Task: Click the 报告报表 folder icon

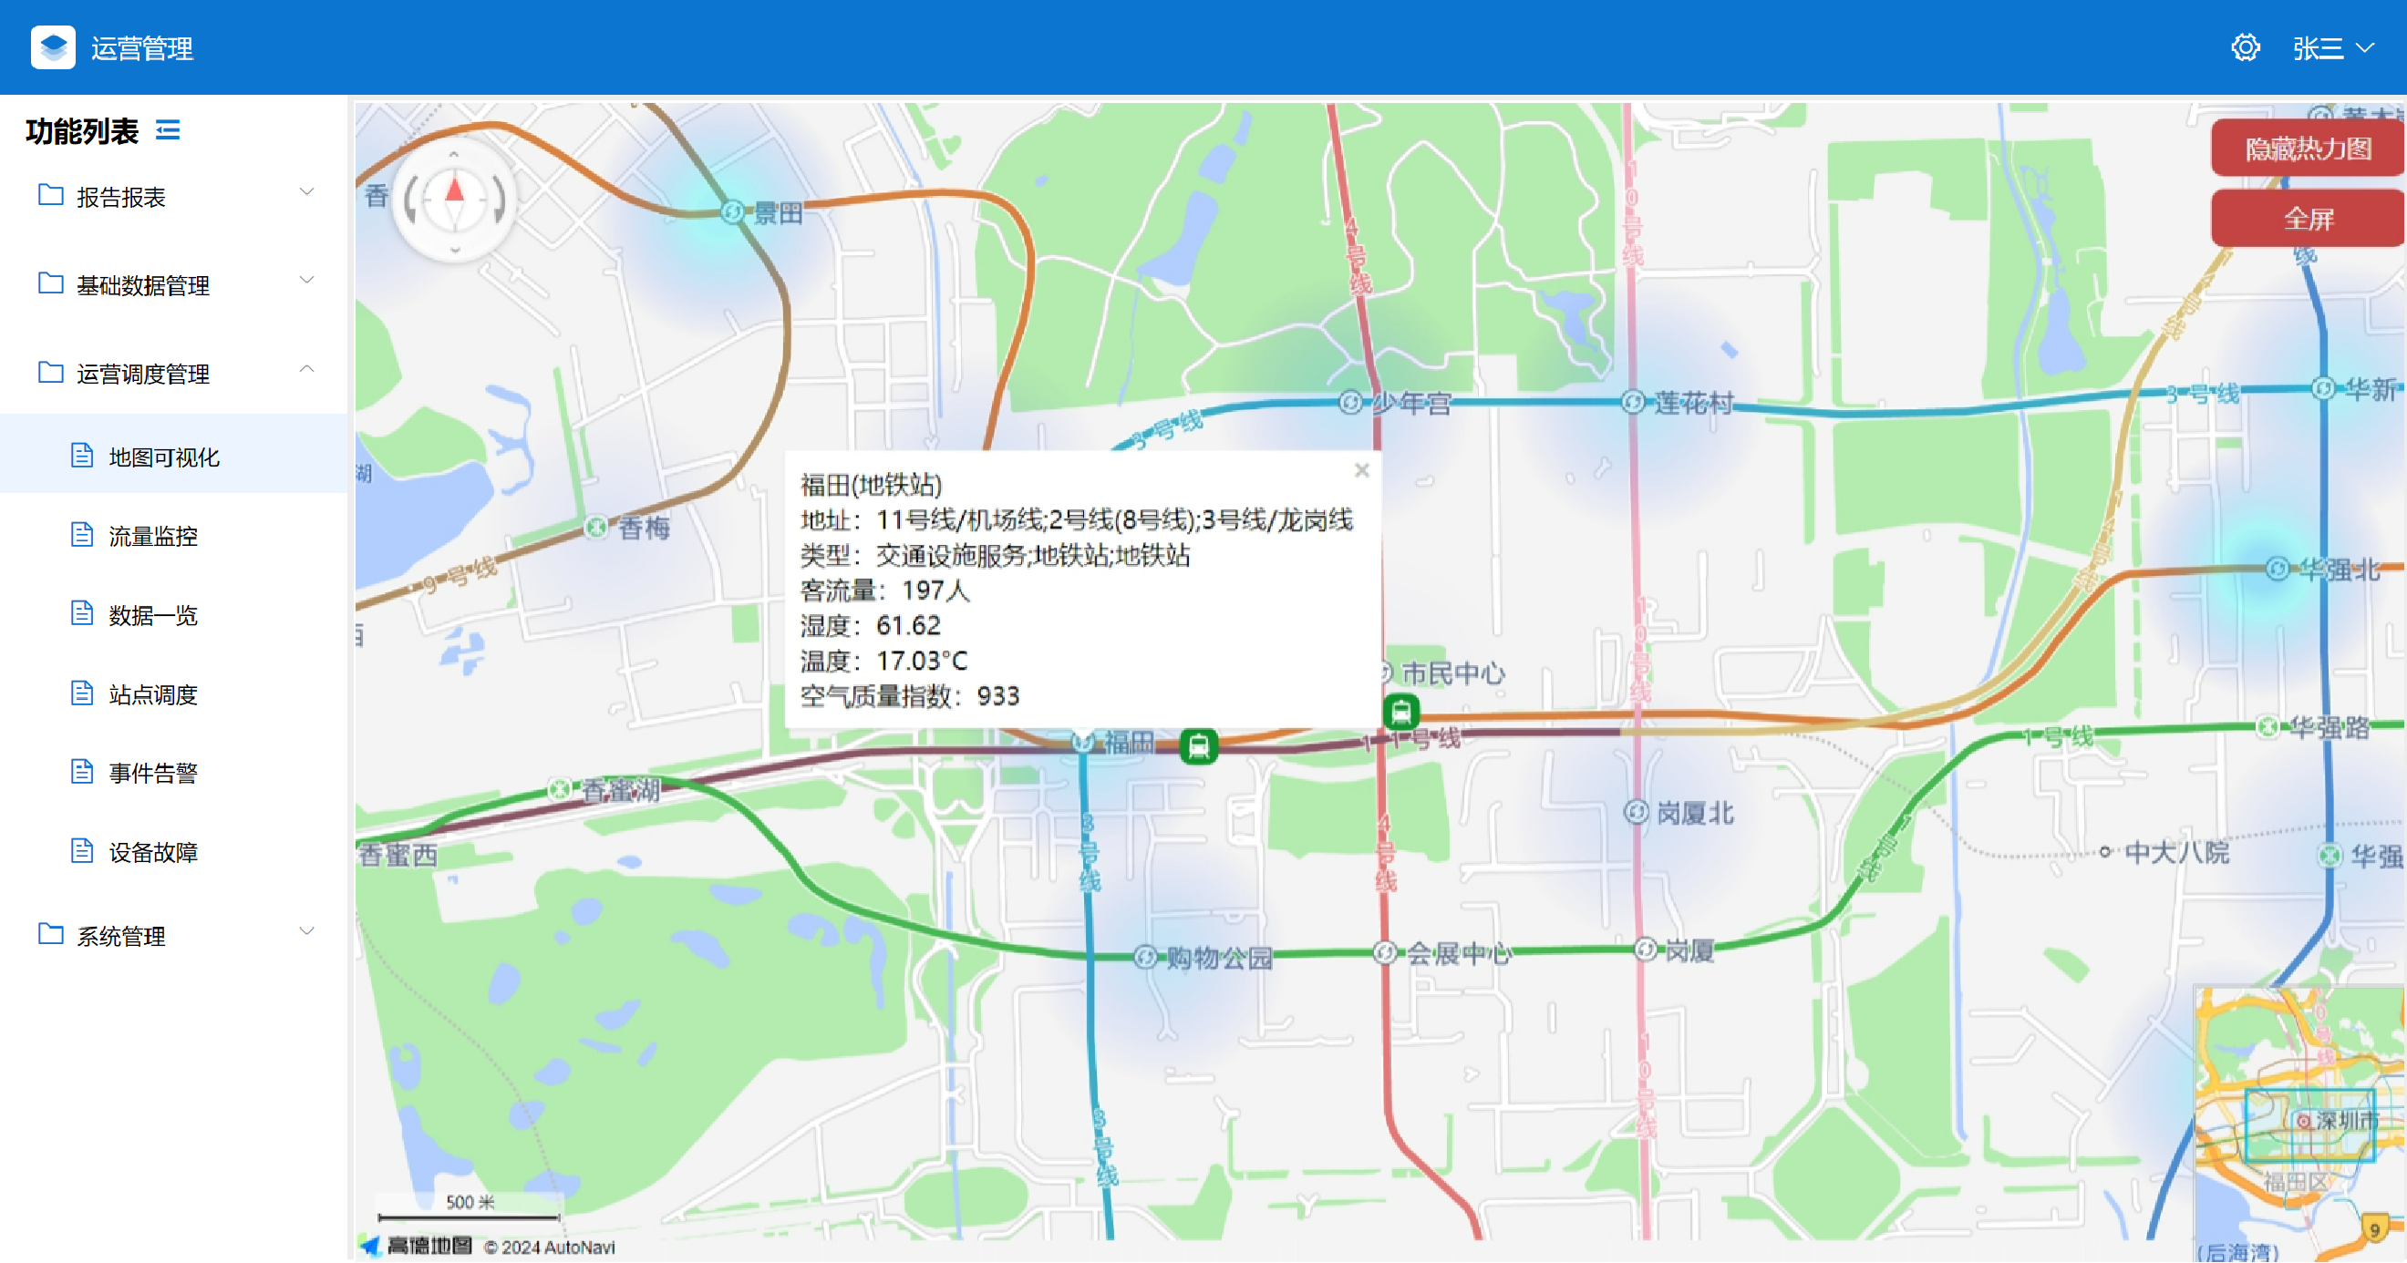Action: 50,194
